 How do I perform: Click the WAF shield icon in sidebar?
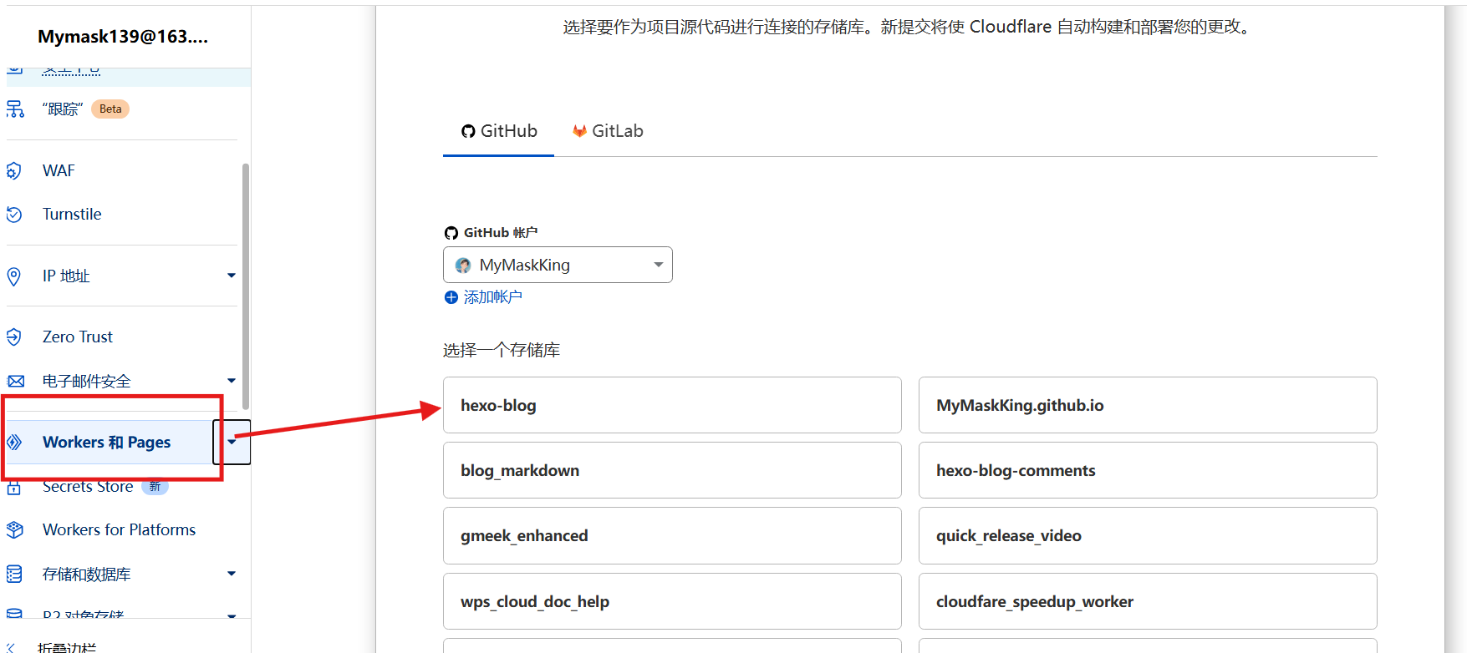(13, 171)
